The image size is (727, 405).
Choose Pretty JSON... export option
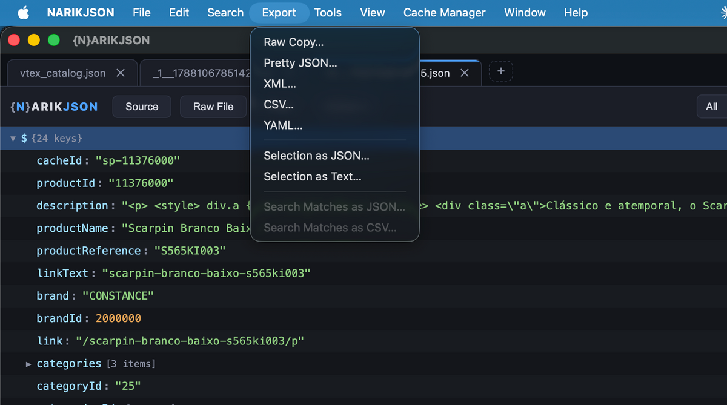(335, 63)
